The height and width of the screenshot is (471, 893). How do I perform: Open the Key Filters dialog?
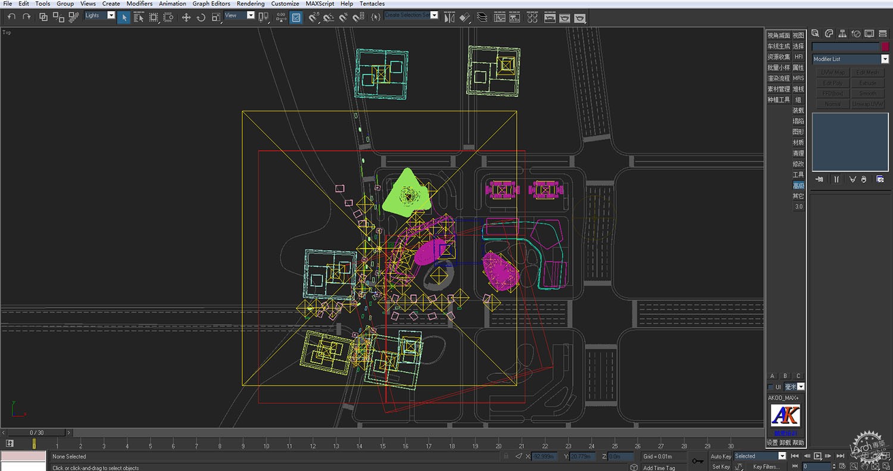coord(766,467)
